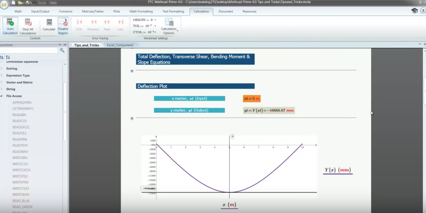The width and height of the screenshot is (426, 213).
Task: Expand the collapsed area above Deflection Plot
Action: 132,71
